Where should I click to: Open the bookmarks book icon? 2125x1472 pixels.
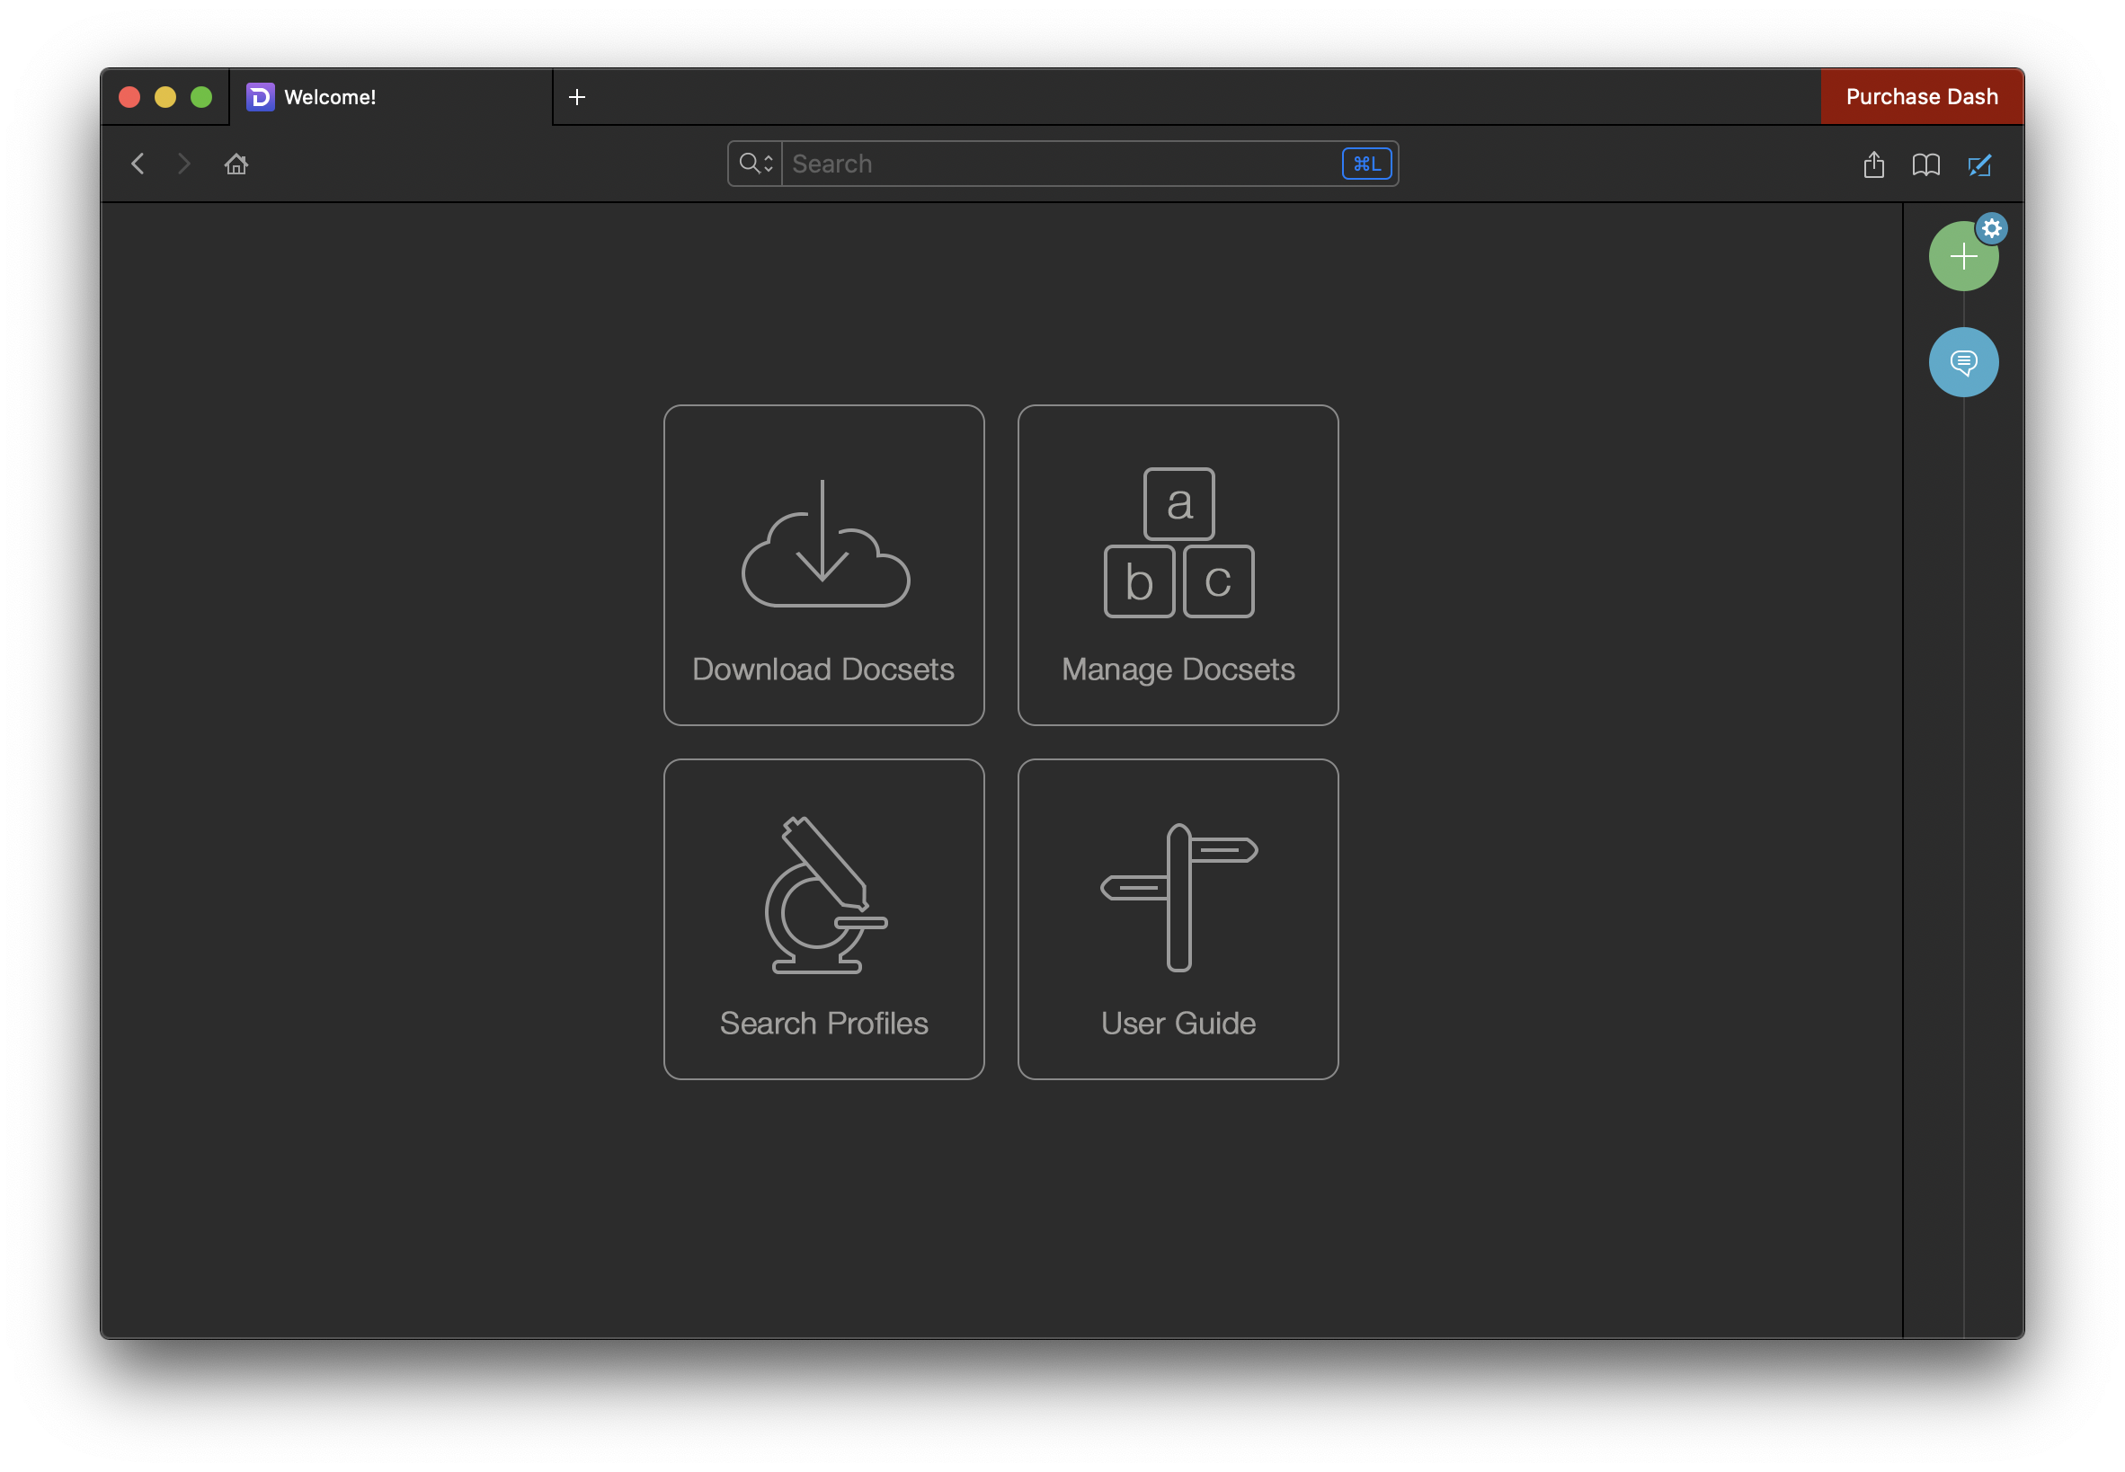[1925, 165]
